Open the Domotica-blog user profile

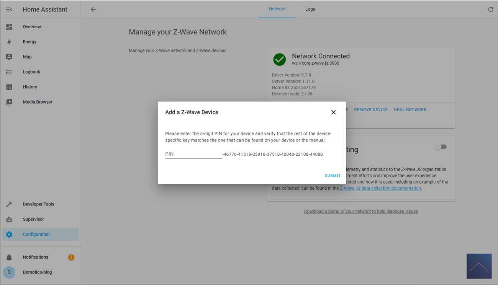point(37,272)
